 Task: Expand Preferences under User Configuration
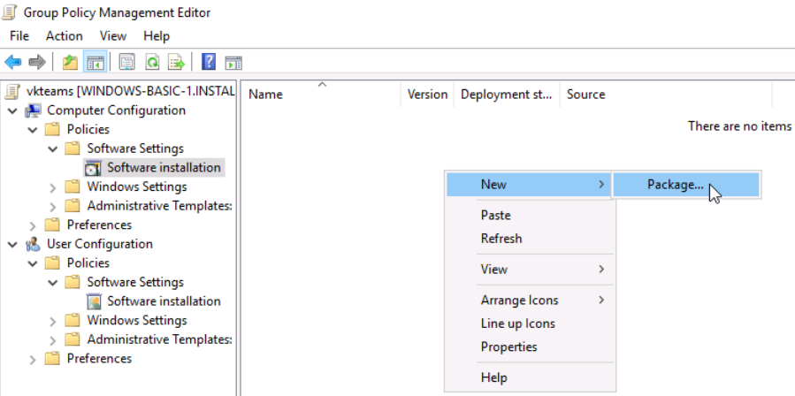click(33, 359)
